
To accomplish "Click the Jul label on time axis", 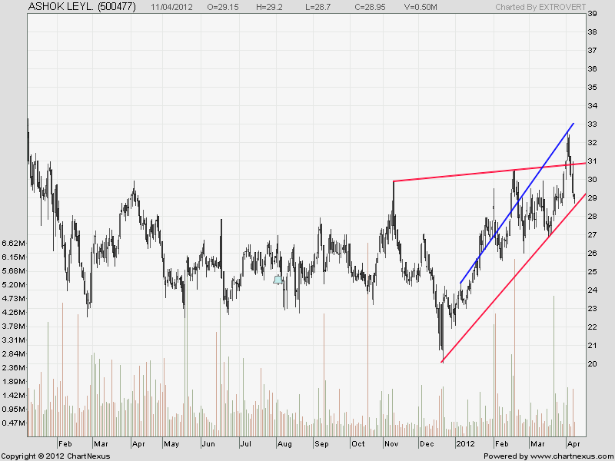I will pyautogui.click(x=245, y=444).
